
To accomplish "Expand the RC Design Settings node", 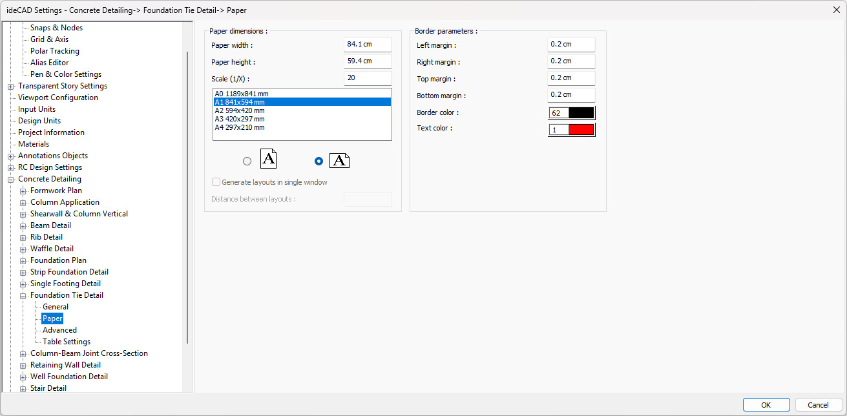I will [11, 168].
